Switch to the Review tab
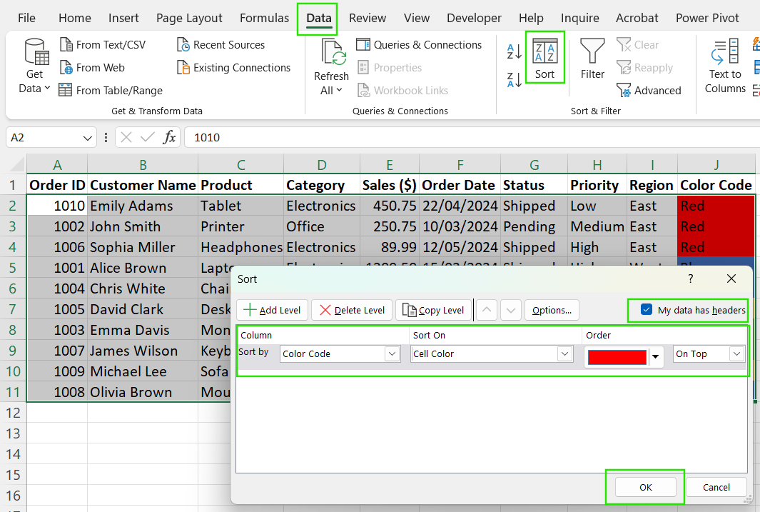The width and height of the screenshot is (760, 512). click(x=368, y=18)
